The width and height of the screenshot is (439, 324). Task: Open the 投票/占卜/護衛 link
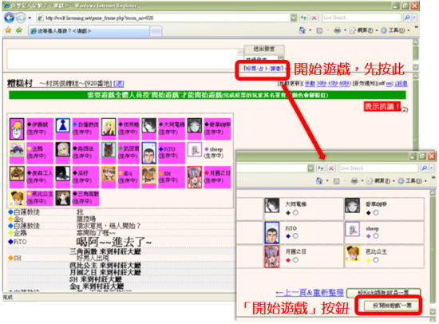(x=263, y=69)
